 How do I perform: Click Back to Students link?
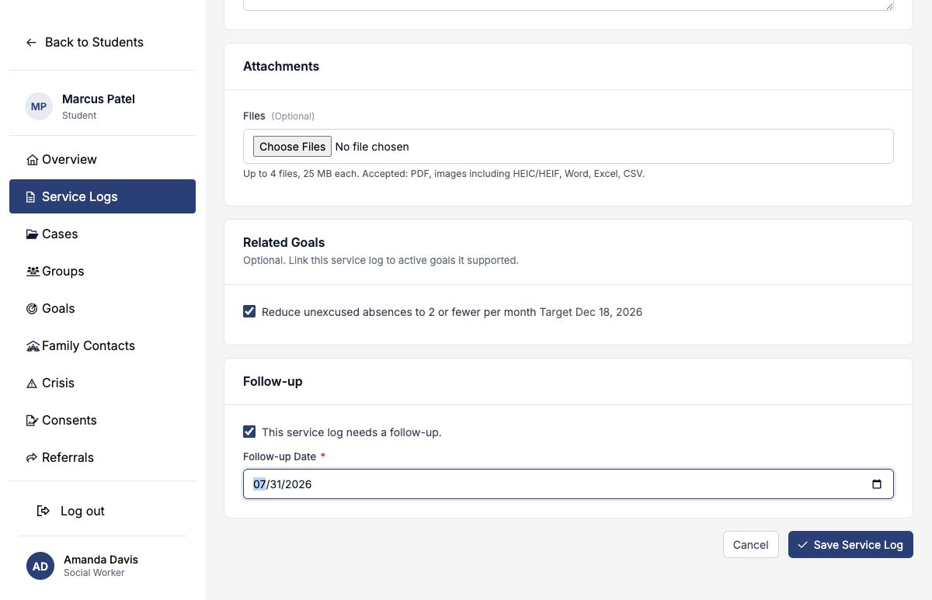85,43
